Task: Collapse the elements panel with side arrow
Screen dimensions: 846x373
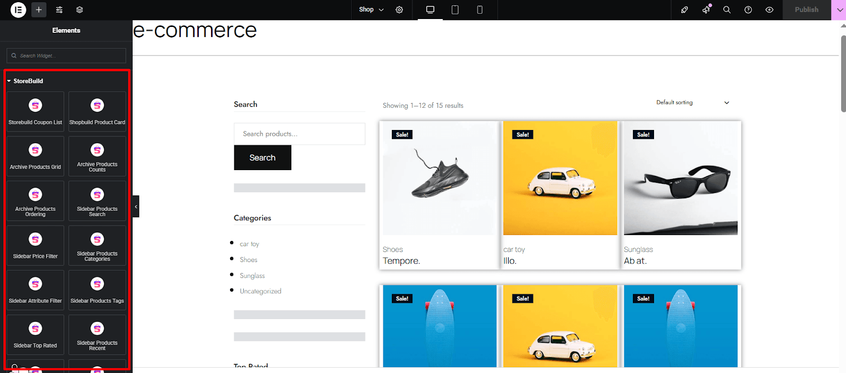Action: [136, 207]
